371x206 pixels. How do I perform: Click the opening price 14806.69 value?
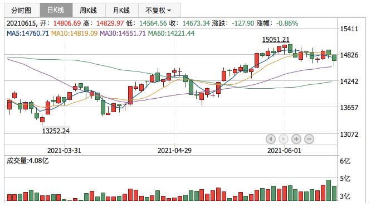67,23
